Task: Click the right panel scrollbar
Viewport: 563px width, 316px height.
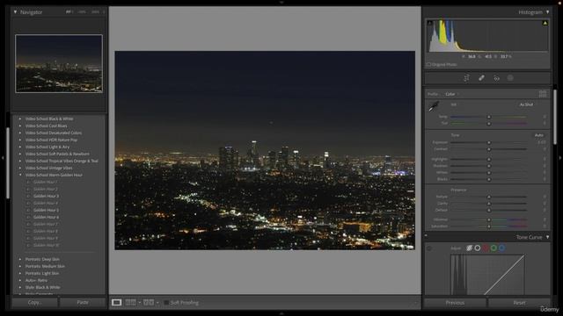Action: pyautogui.click(x=555, y=117)
